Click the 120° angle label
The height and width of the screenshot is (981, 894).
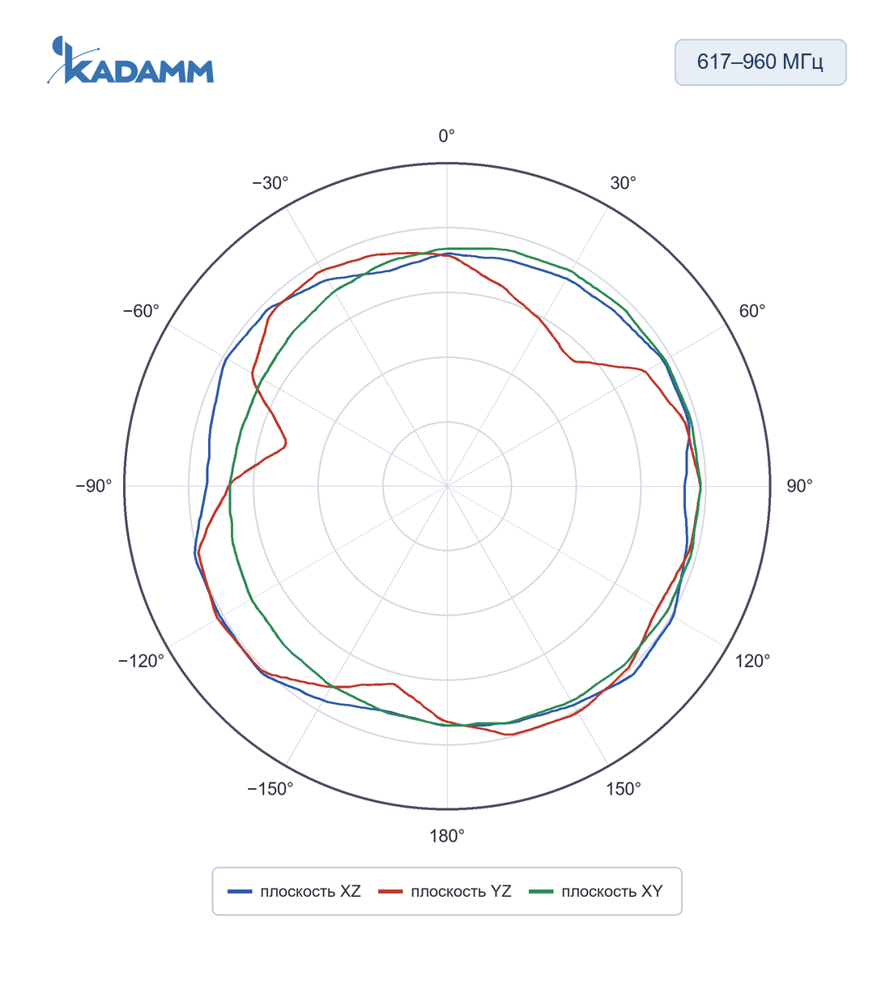pos(753,661)
